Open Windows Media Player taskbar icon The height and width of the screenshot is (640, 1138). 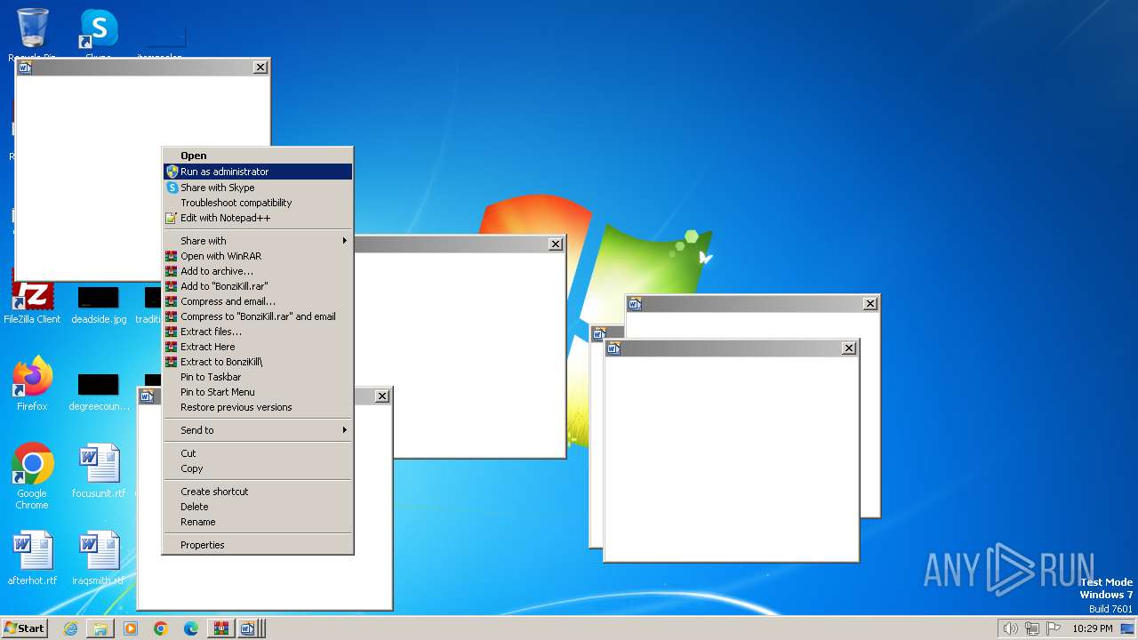pyautogui.click(x=131, y=628)
